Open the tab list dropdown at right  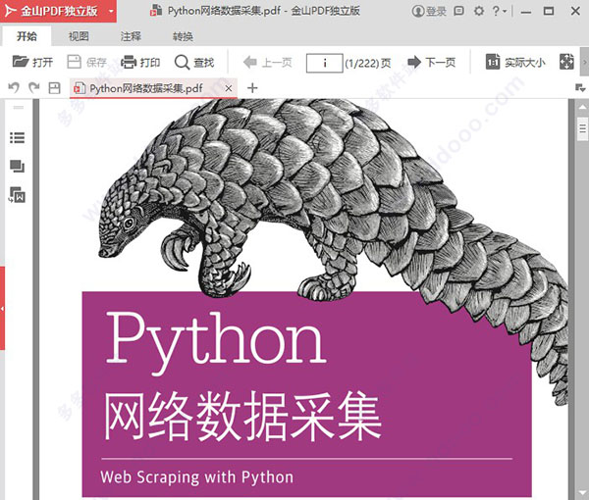click(580, 88)
